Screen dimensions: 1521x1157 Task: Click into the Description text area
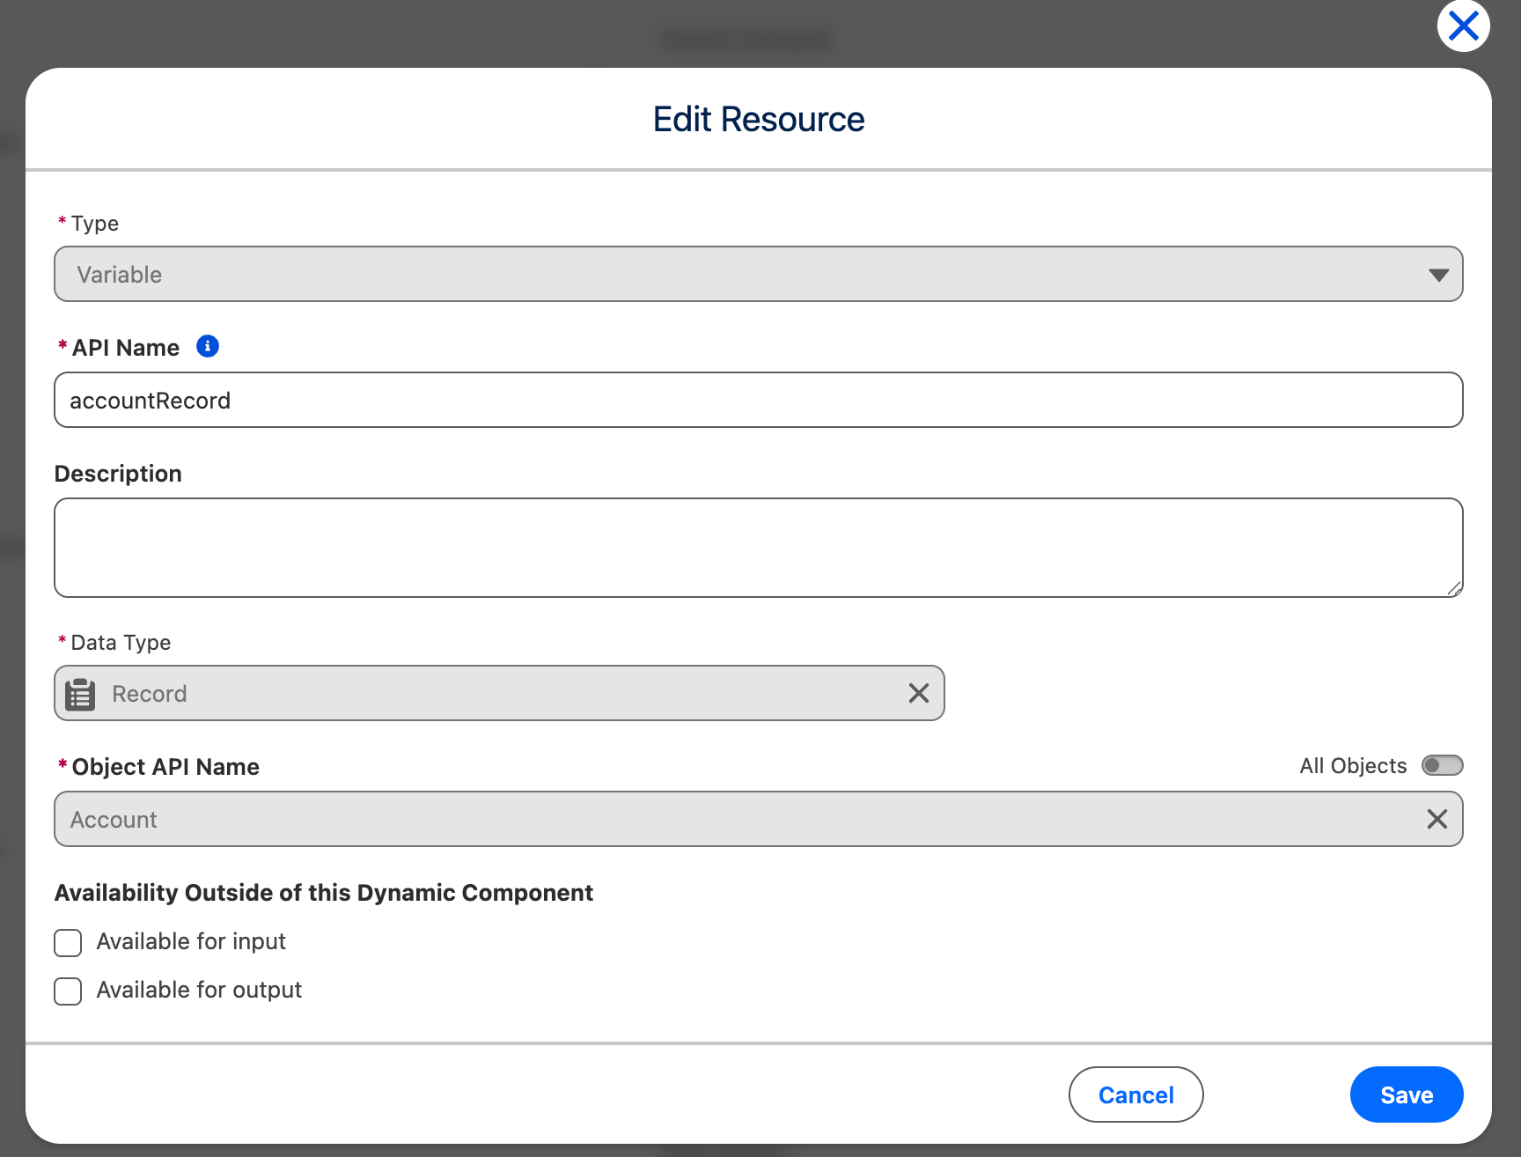pos(759,548)
